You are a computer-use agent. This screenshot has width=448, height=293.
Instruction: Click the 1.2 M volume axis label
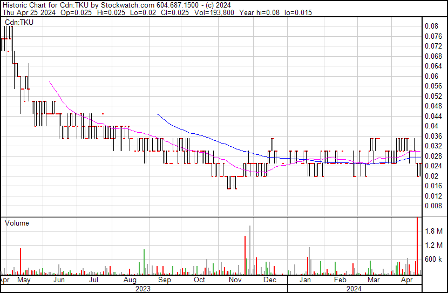coord(434,245)
